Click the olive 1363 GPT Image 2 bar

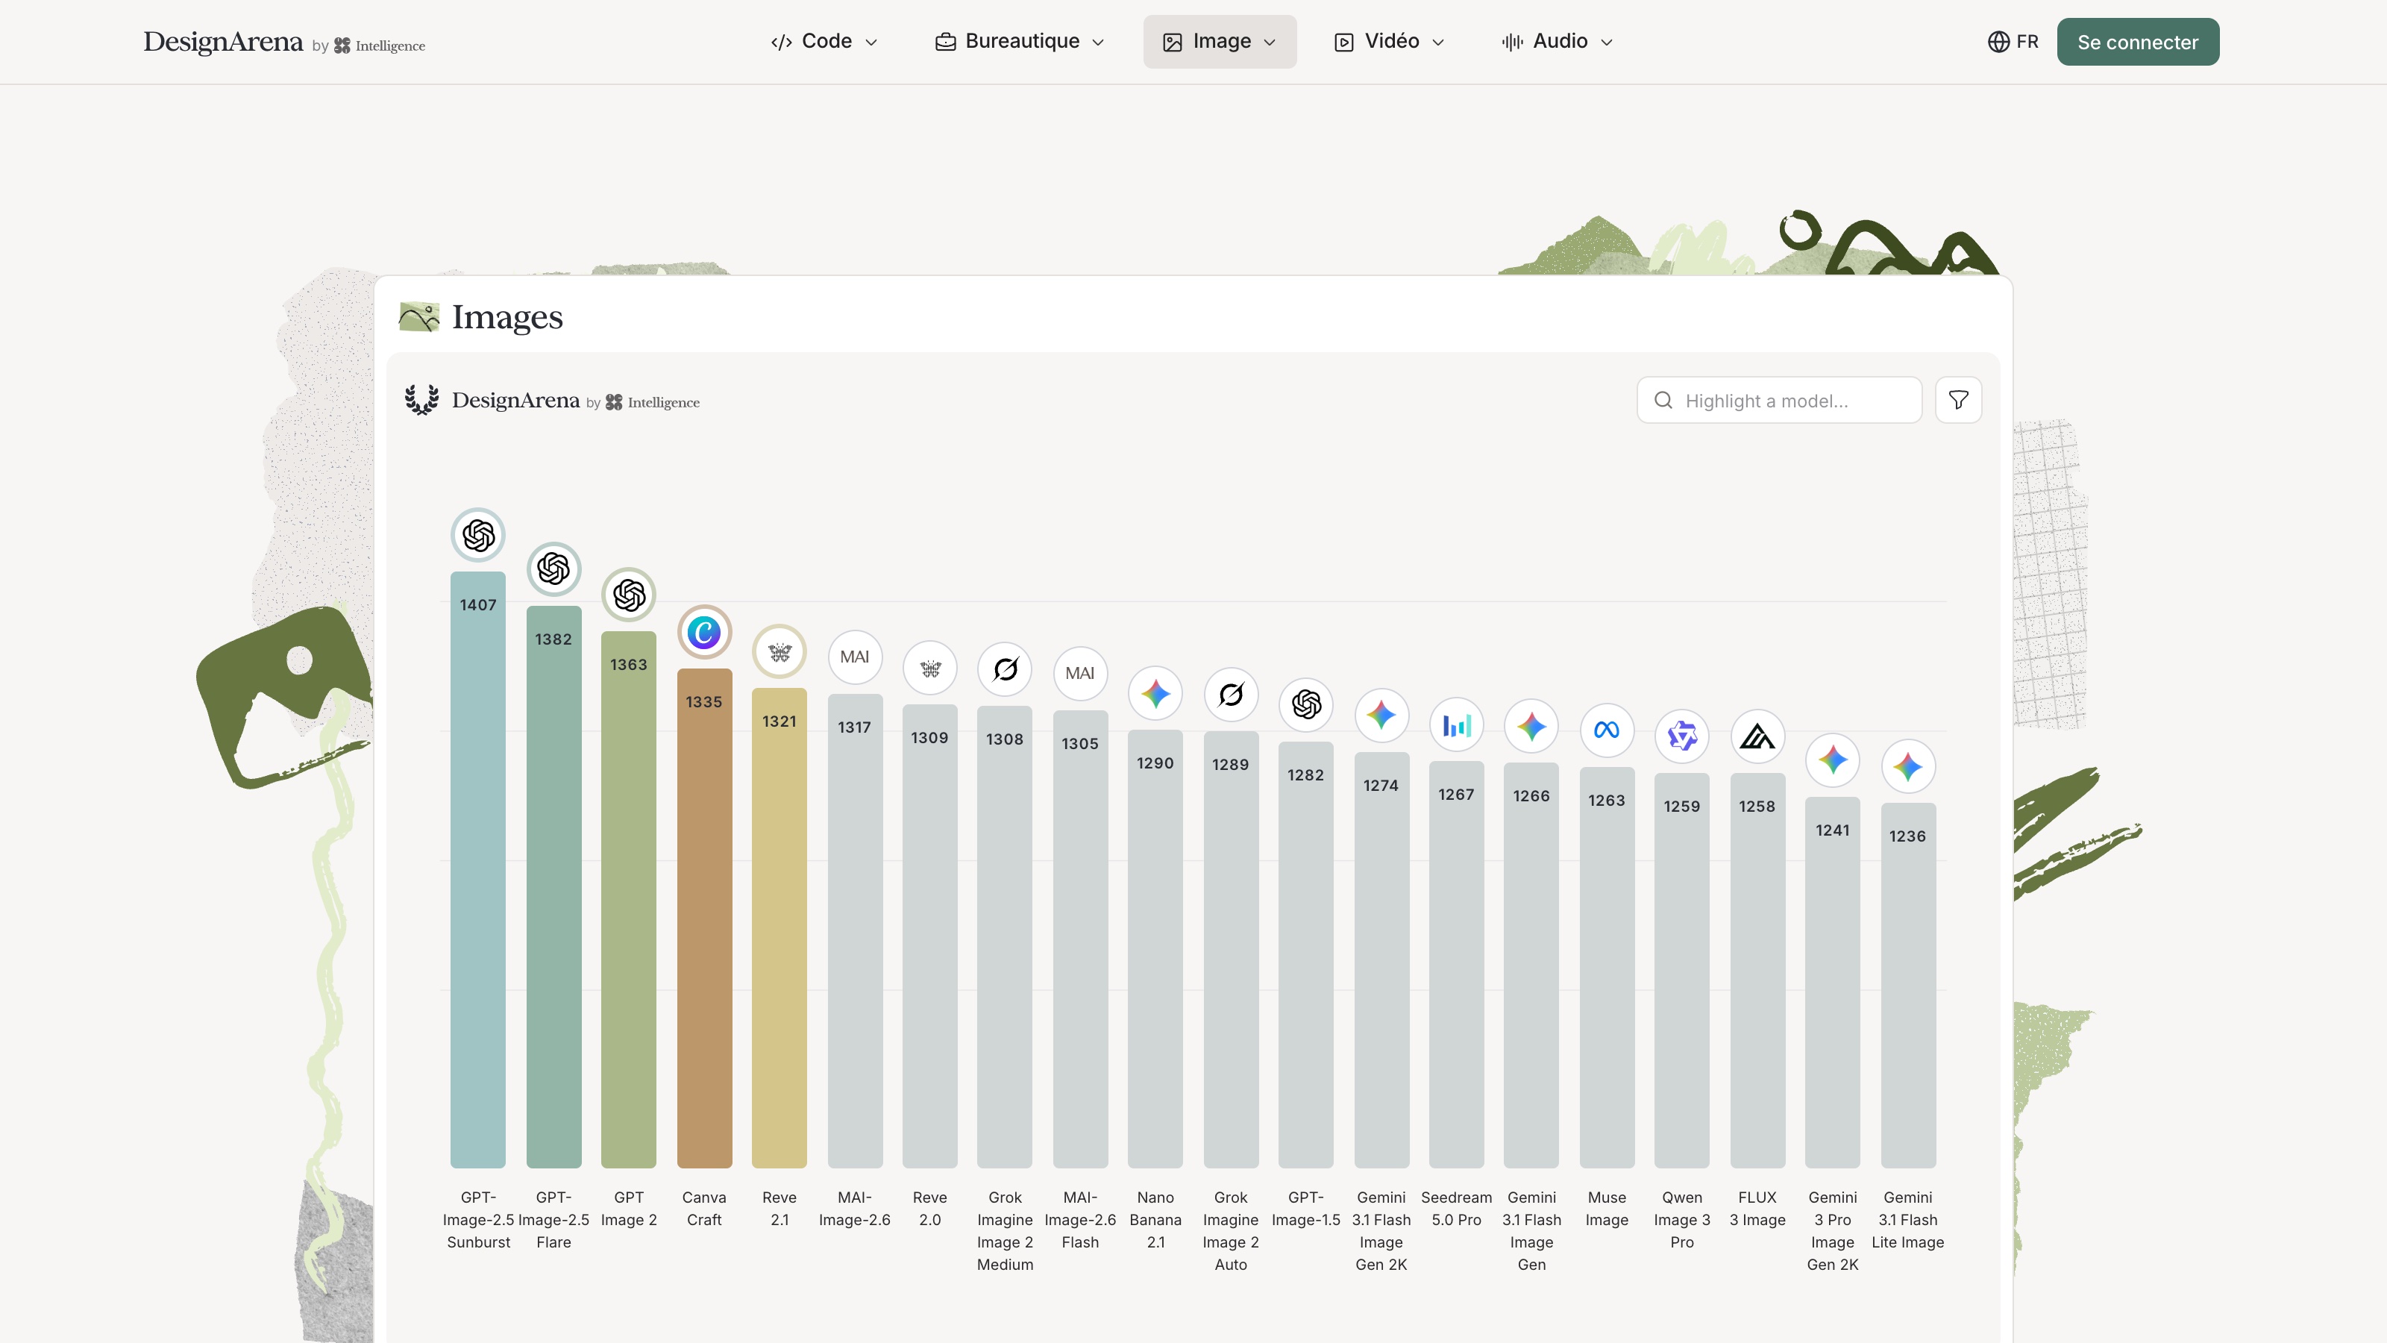click(x=628, y=899)
